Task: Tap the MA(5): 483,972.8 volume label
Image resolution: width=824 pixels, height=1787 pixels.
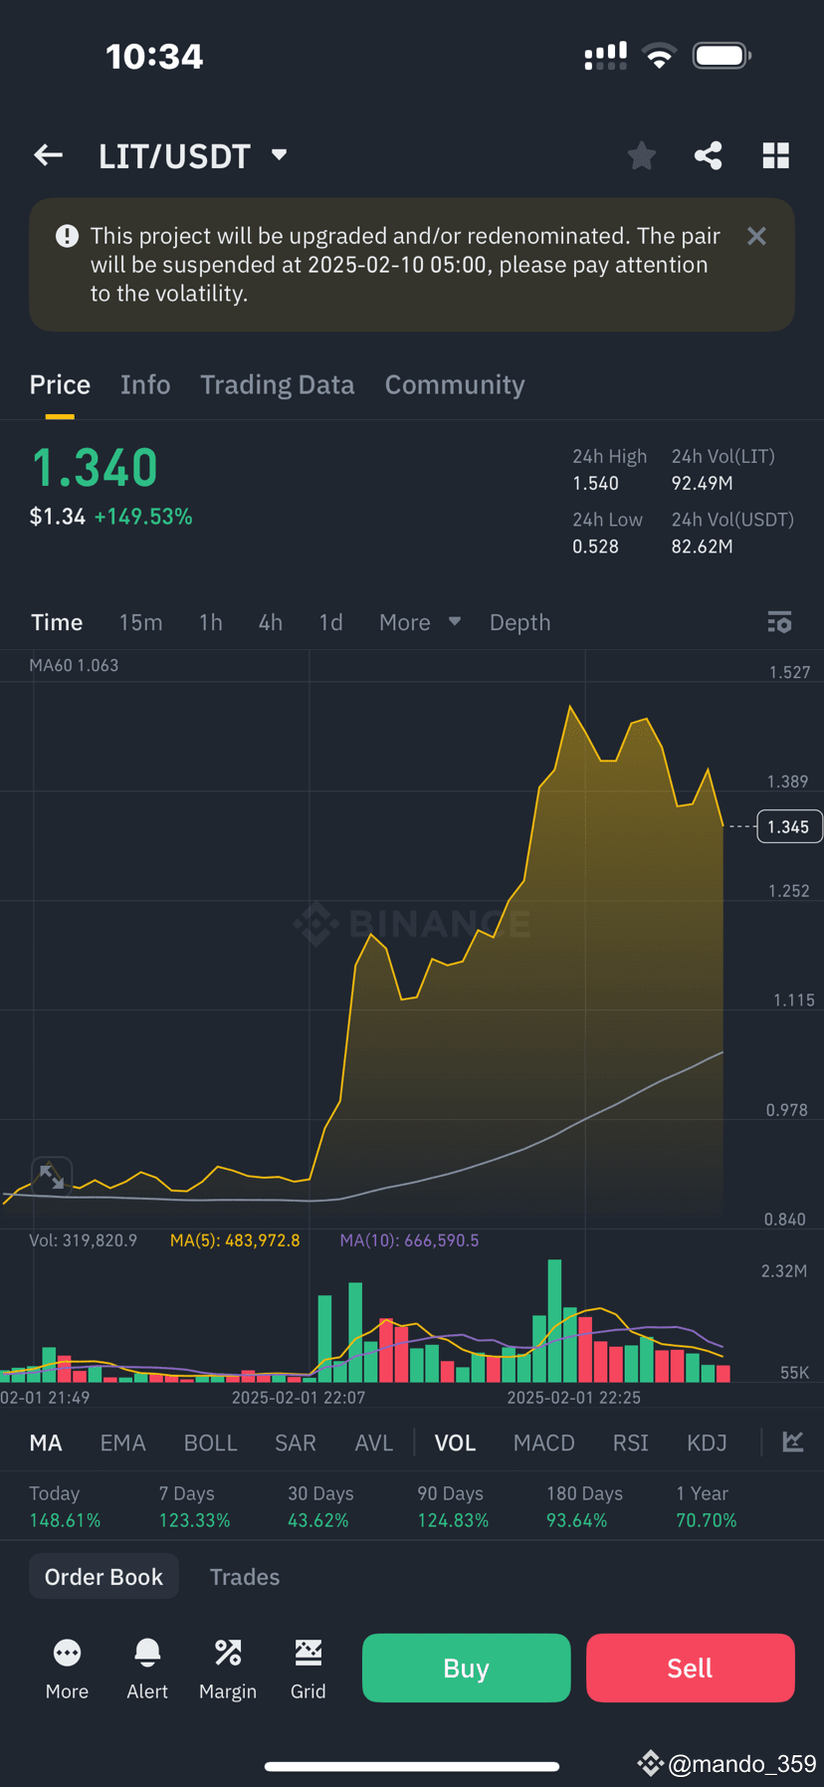Action: coord(235,1240)
